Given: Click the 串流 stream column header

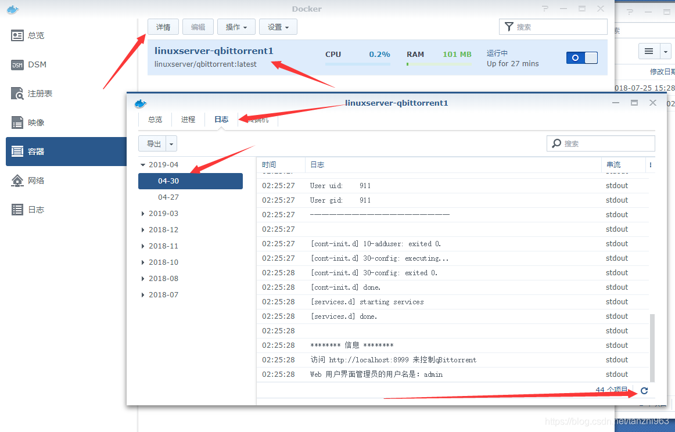Looking at the screenshot, I should coord(623,165).
